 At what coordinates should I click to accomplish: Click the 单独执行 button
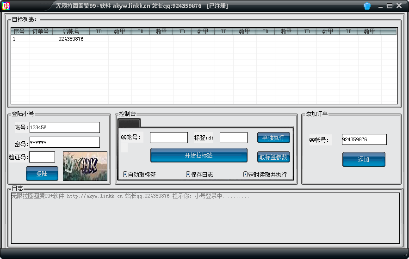click(273, 138)
